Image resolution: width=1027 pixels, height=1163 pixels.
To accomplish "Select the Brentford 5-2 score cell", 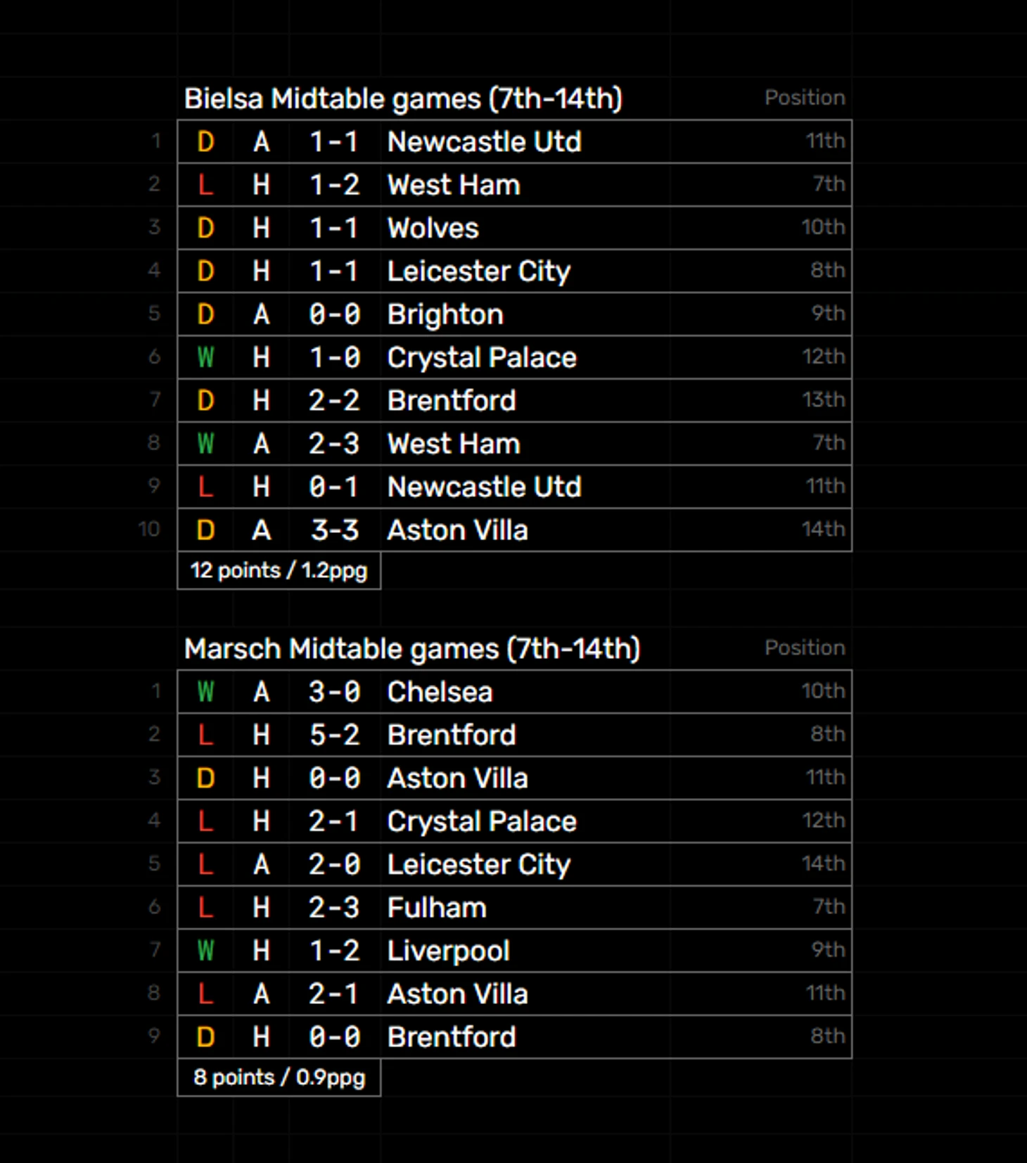I will coord(335,735).
